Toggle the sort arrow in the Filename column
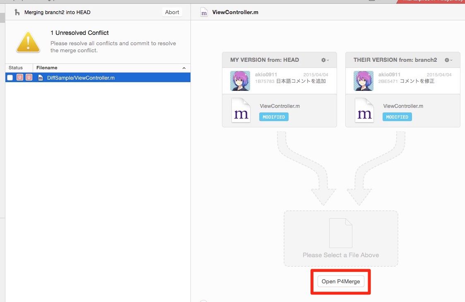Viewport: 465px width, 302px height. tap(184, 68)
